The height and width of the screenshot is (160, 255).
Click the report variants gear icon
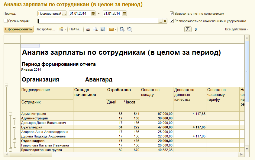(x=61, y=29)
